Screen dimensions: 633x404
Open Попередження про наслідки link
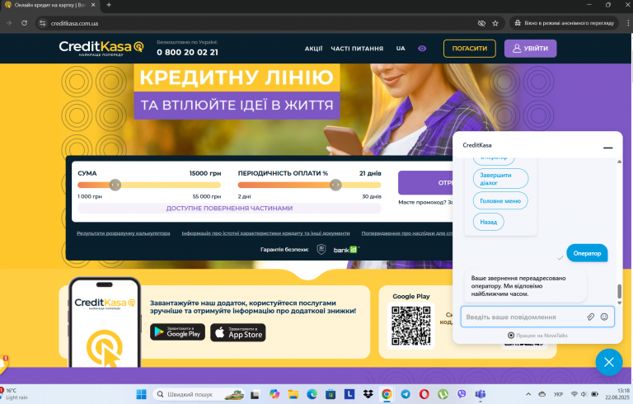click(x=407, y=233)
